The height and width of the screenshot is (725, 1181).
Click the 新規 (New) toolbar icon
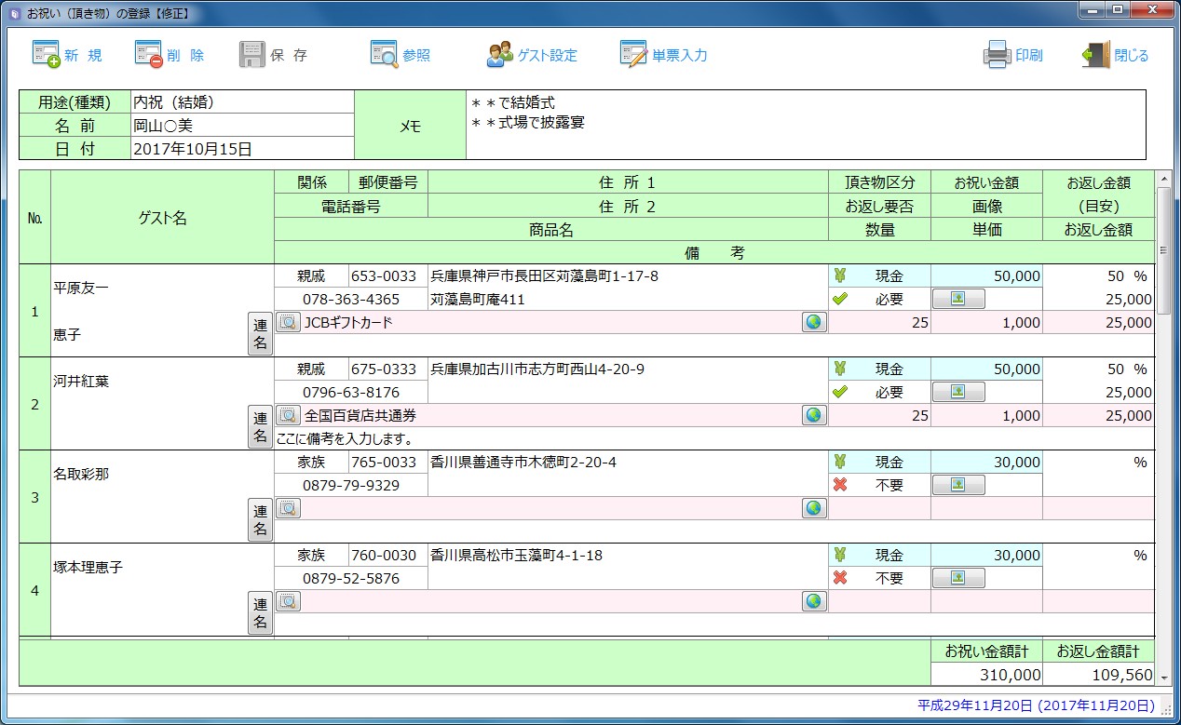pos(47,55)
